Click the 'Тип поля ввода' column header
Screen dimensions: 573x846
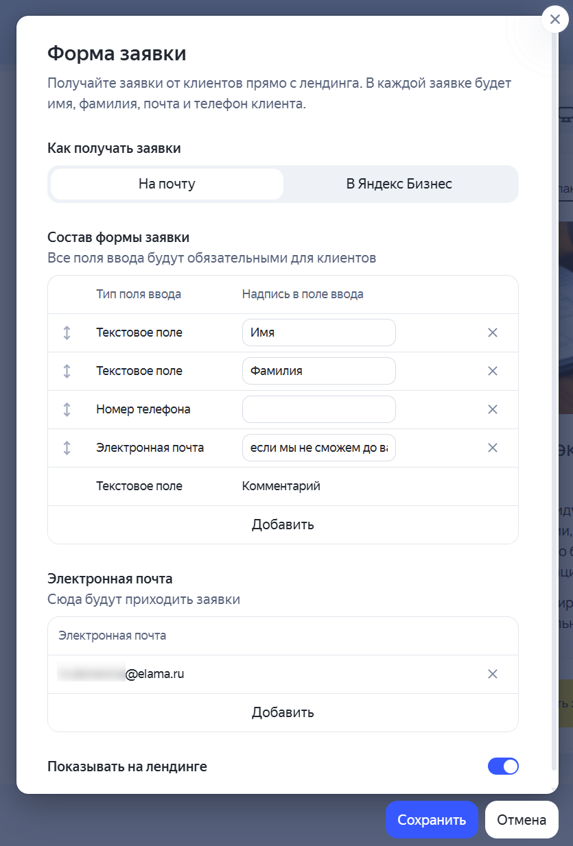139,294
